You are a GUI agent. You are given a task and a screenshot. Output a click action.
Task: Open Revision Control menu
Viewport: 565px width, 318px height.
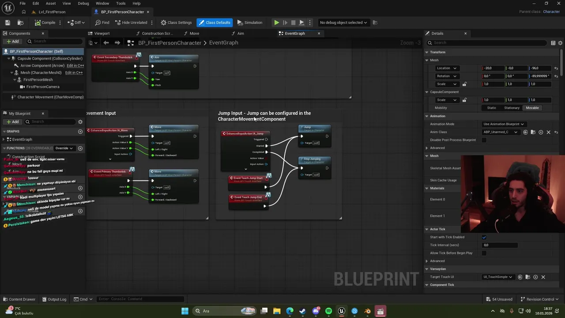tap(539, 299)
